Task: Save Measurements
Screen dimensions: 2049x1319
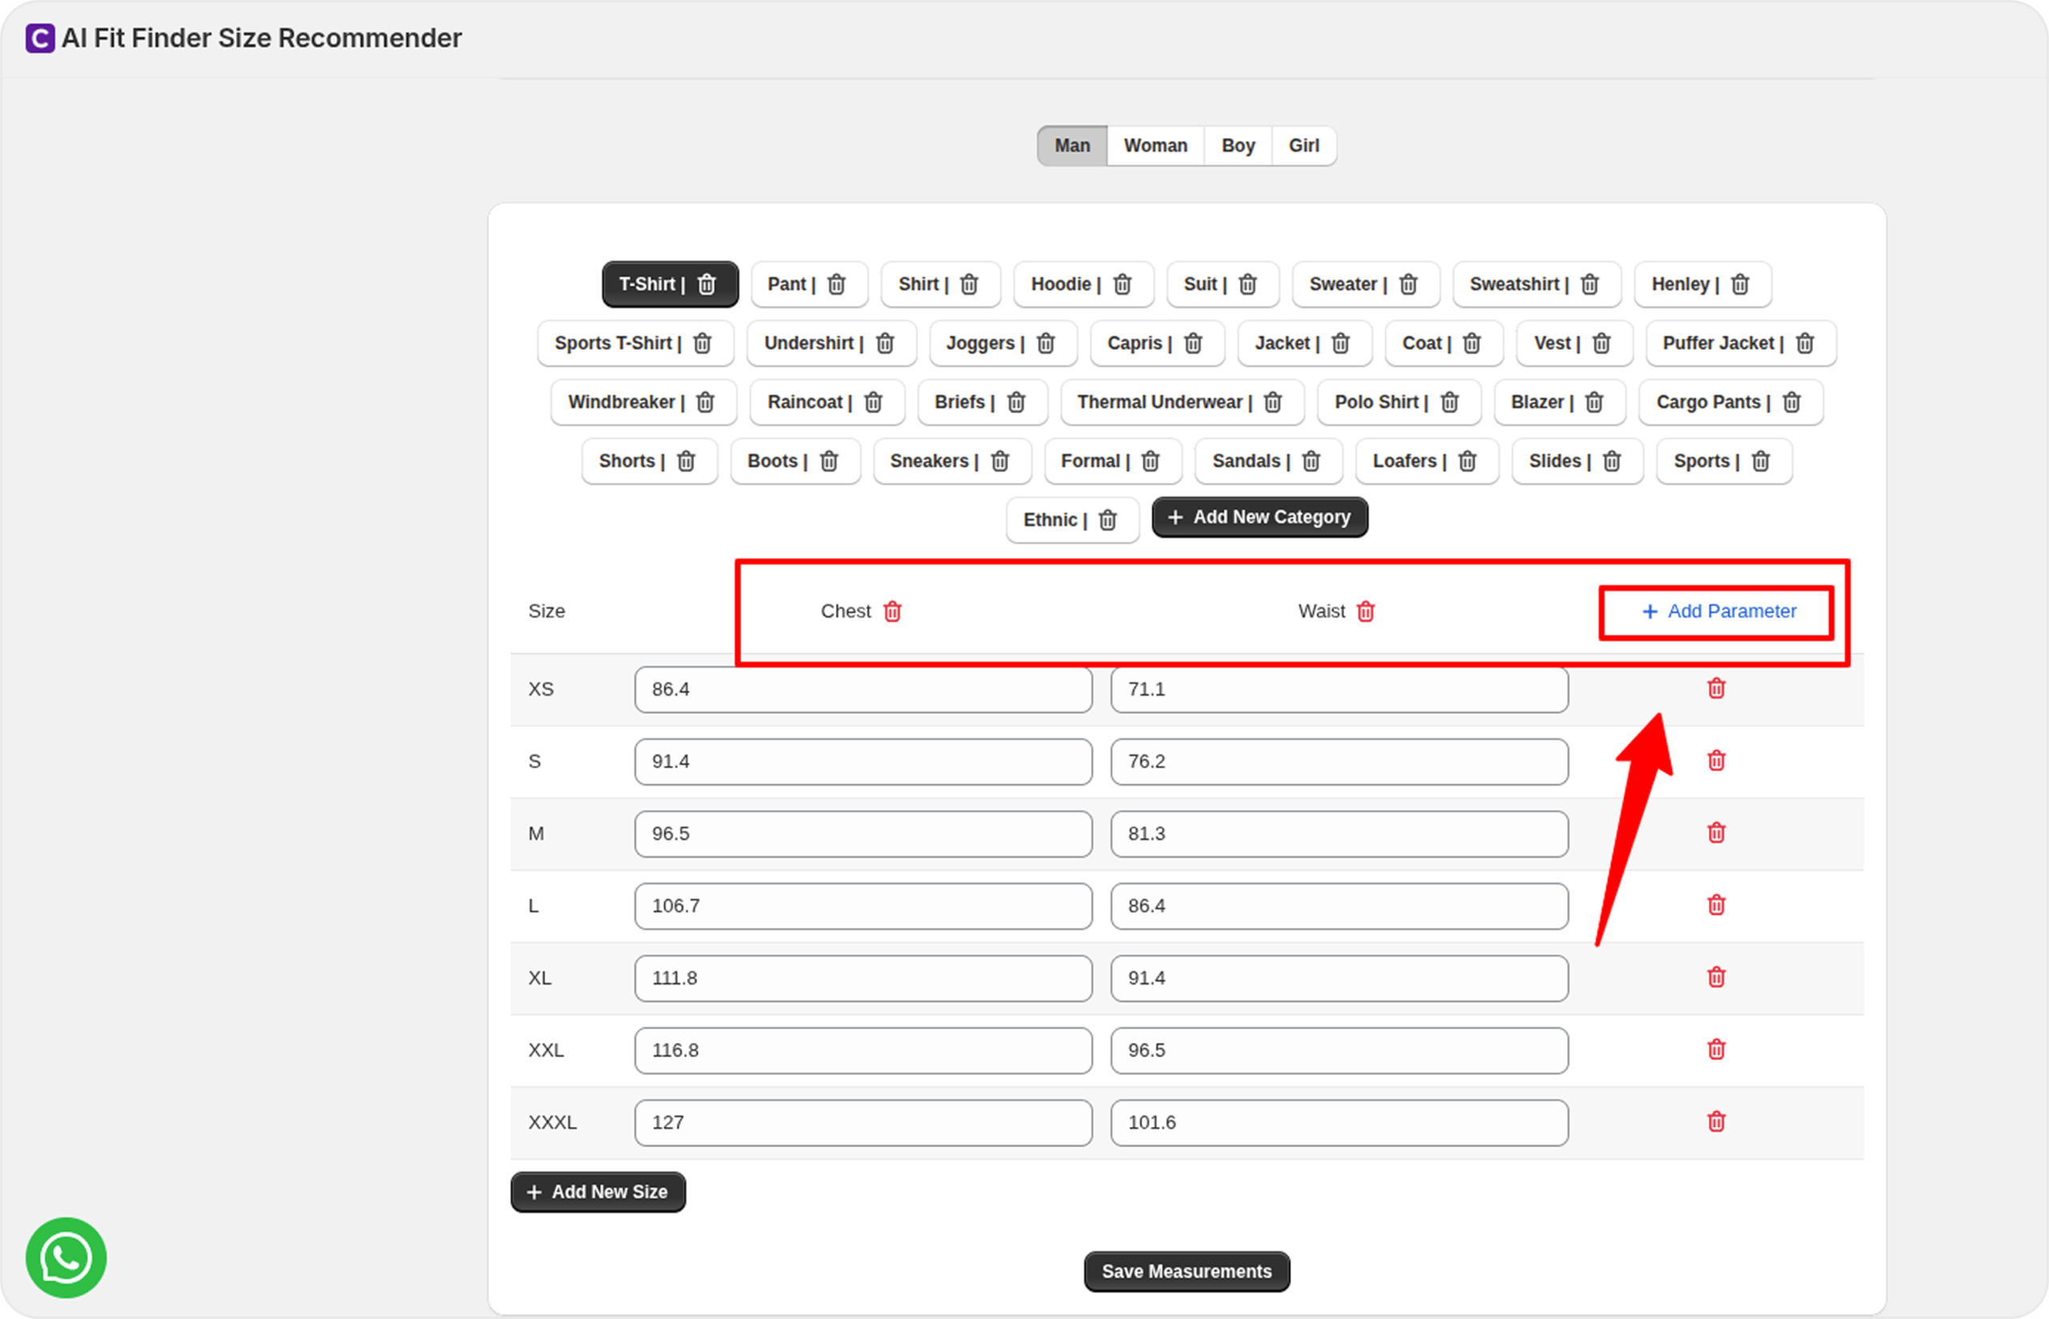Action: pyautogui.click(x=1186, y=1272)
